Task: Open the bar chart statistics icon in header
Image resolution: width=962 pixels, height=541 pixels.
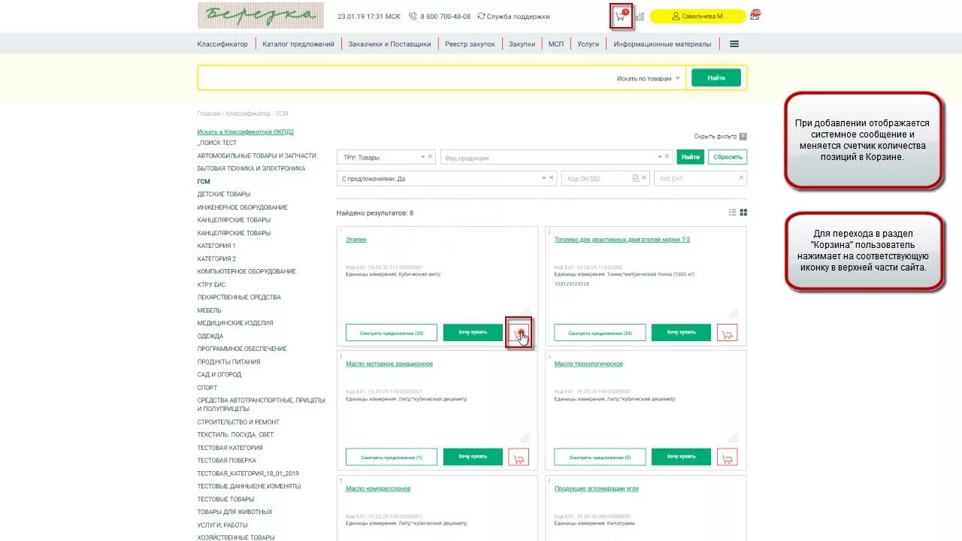Action: (640, 17)
